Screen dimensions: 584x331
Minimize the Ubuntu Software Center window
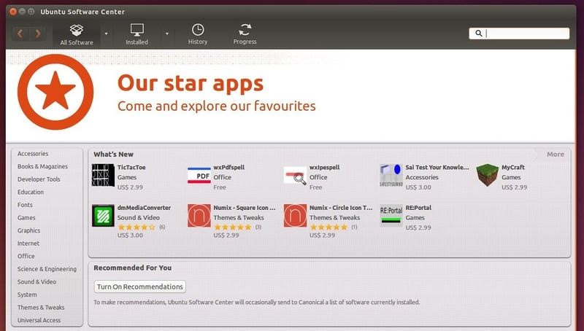click(x=23, y=12)
